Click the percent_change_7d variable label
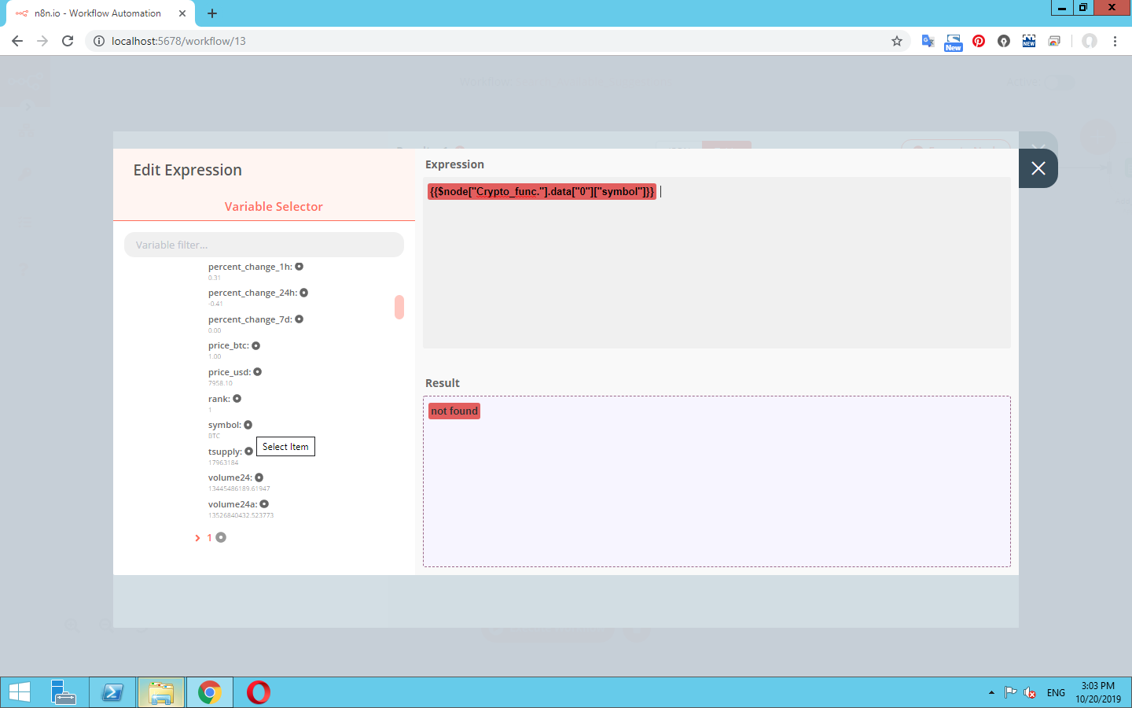Screen dimensions: 1132x708 [250, 319]
